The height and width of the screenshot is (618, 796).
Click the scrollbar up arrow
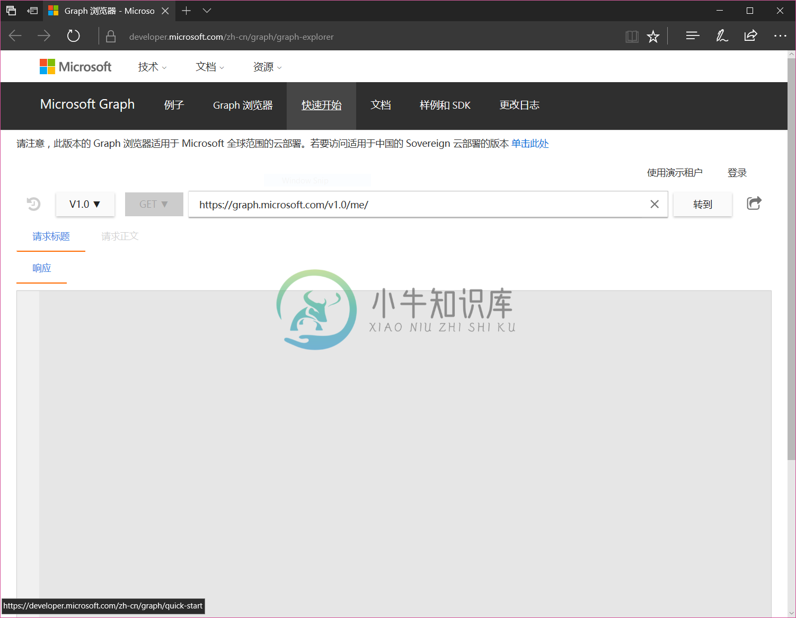[791, 54]
